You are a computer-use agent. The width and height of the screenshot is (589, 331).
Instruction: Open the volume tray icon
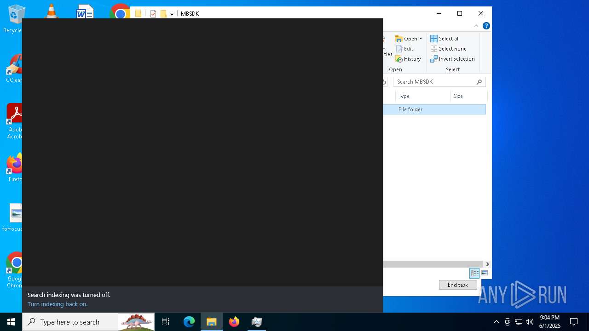(x=530, y=322)
